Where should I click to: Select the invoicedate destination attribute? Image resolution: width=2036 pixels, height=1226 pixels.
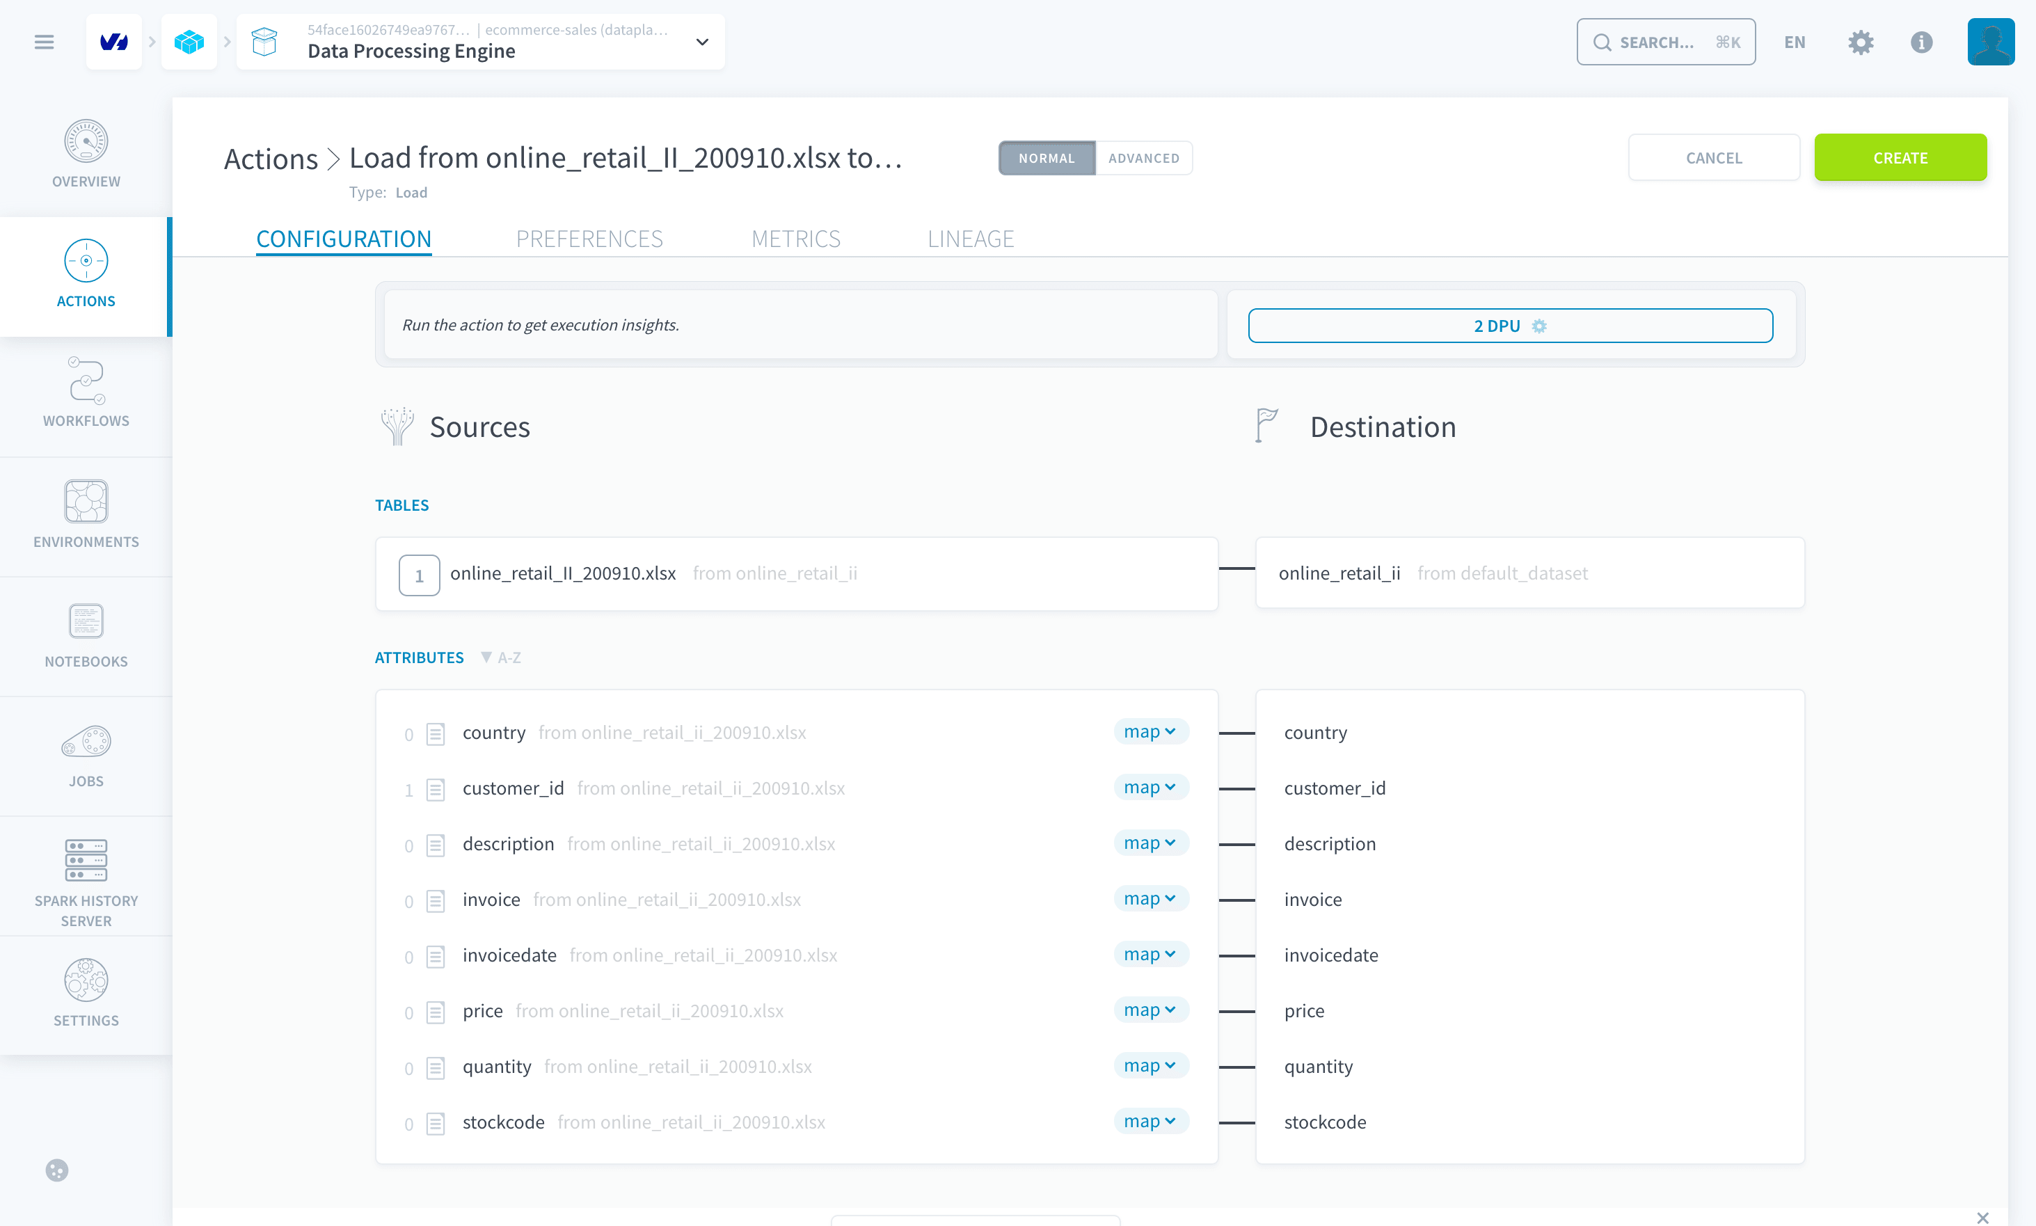pyautogui.click(x=1330, y=955)
